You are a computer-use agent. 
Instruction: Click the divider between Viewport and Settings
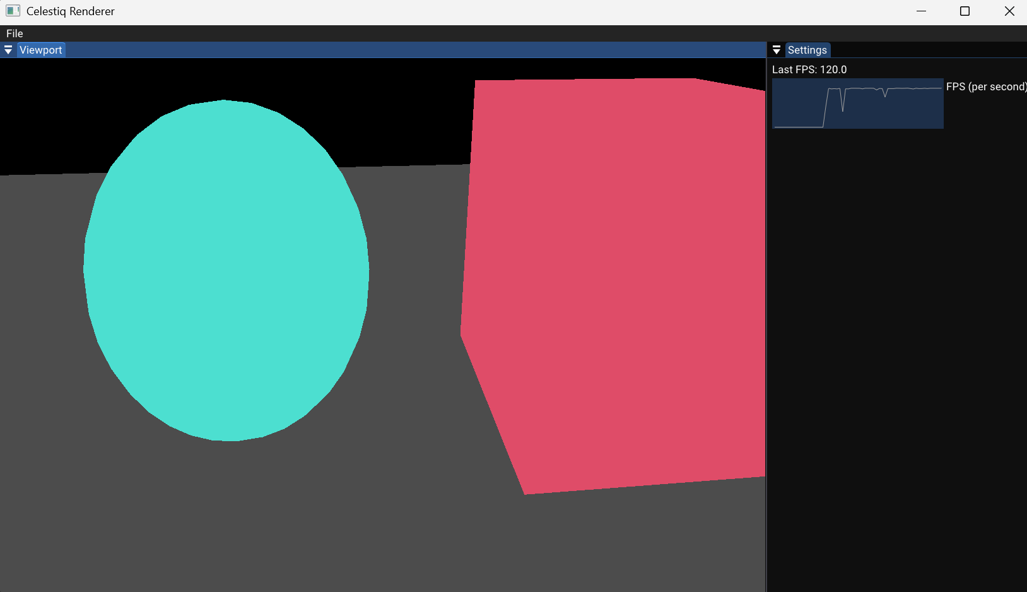pyautogui.click(x=766, y=316)
